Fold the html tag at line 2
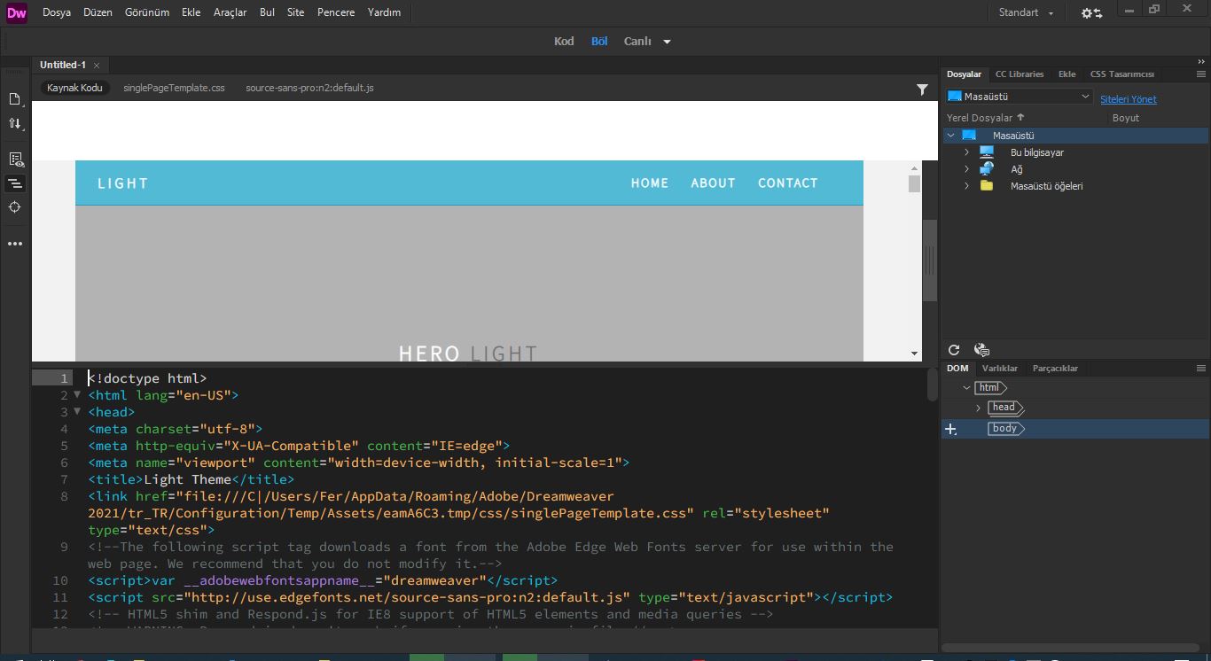Image resolution: width=1211 pixels, height=661 pixels. click(x=77, y=395)
